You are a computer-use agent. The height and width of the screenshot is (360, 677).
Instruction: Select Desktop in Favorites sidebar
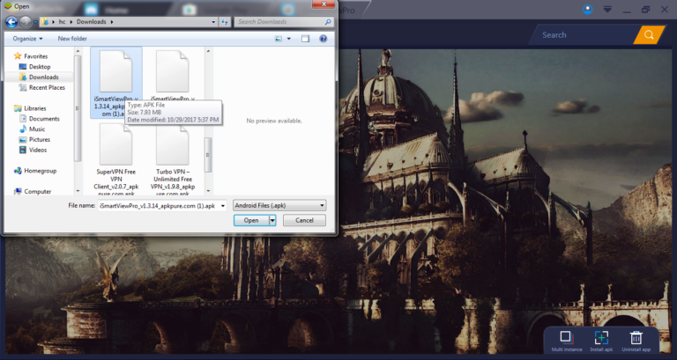pos(40,67)
